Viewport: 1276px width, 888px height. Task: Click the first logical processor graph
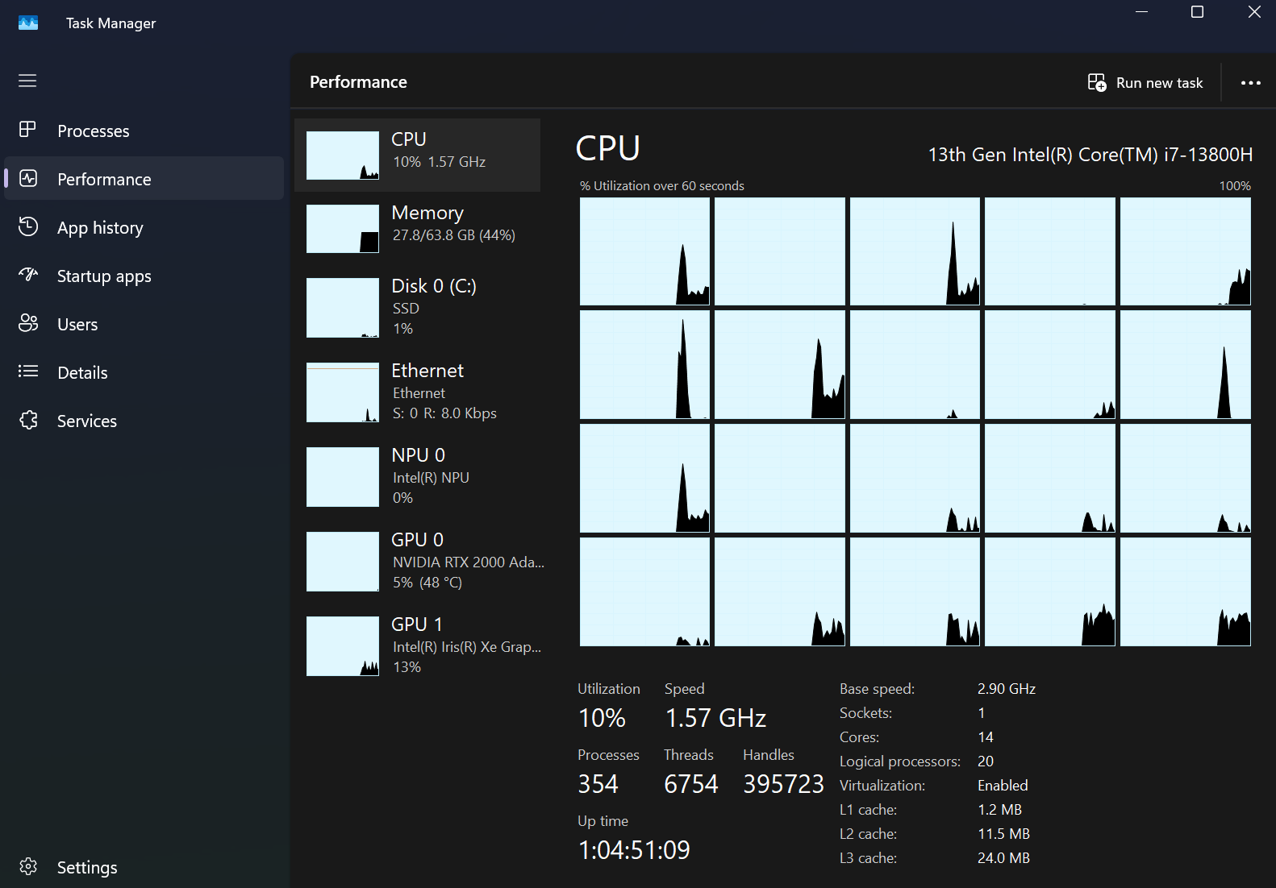644,251
